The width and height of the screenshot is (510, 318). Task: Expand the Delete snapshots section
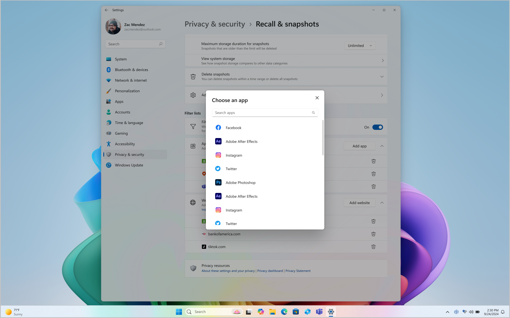[x=382, y=76]
